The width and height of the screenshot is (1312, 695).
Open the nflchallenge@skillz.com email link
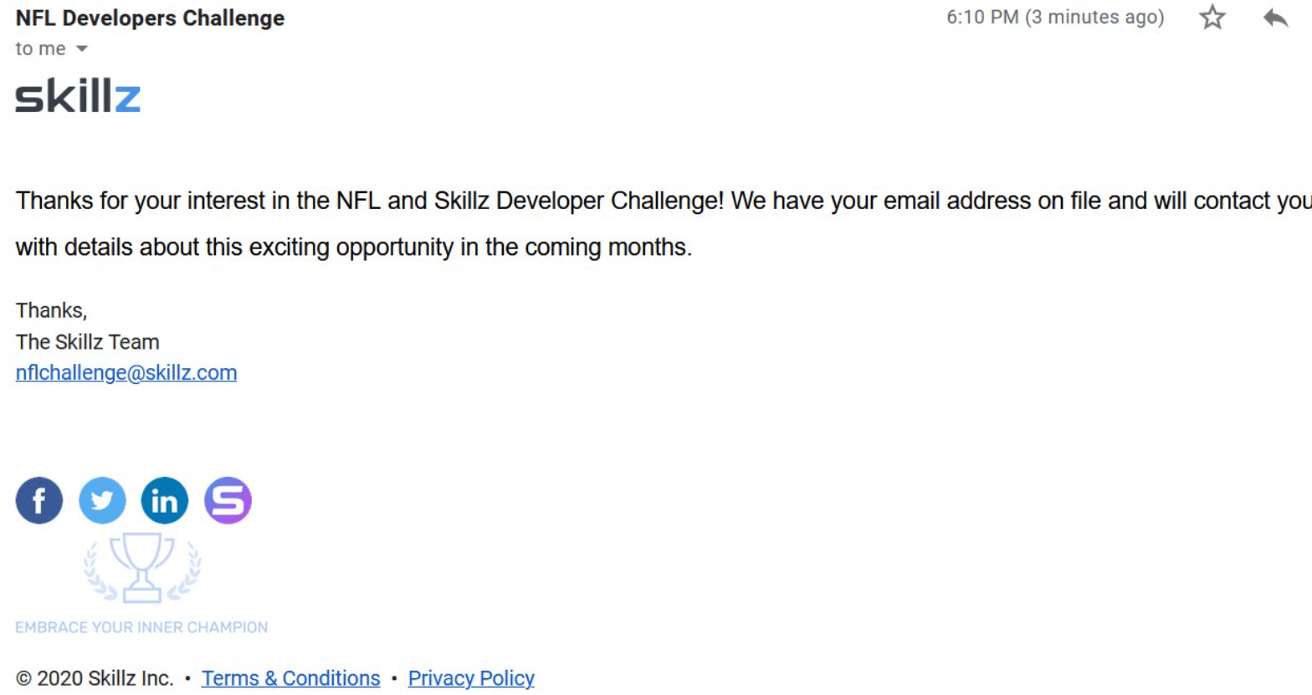126,373
